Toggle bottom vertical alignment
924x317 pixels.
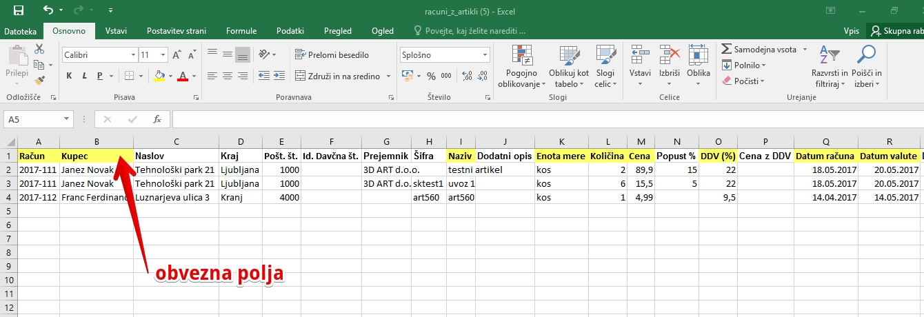[x=242, y=54]
